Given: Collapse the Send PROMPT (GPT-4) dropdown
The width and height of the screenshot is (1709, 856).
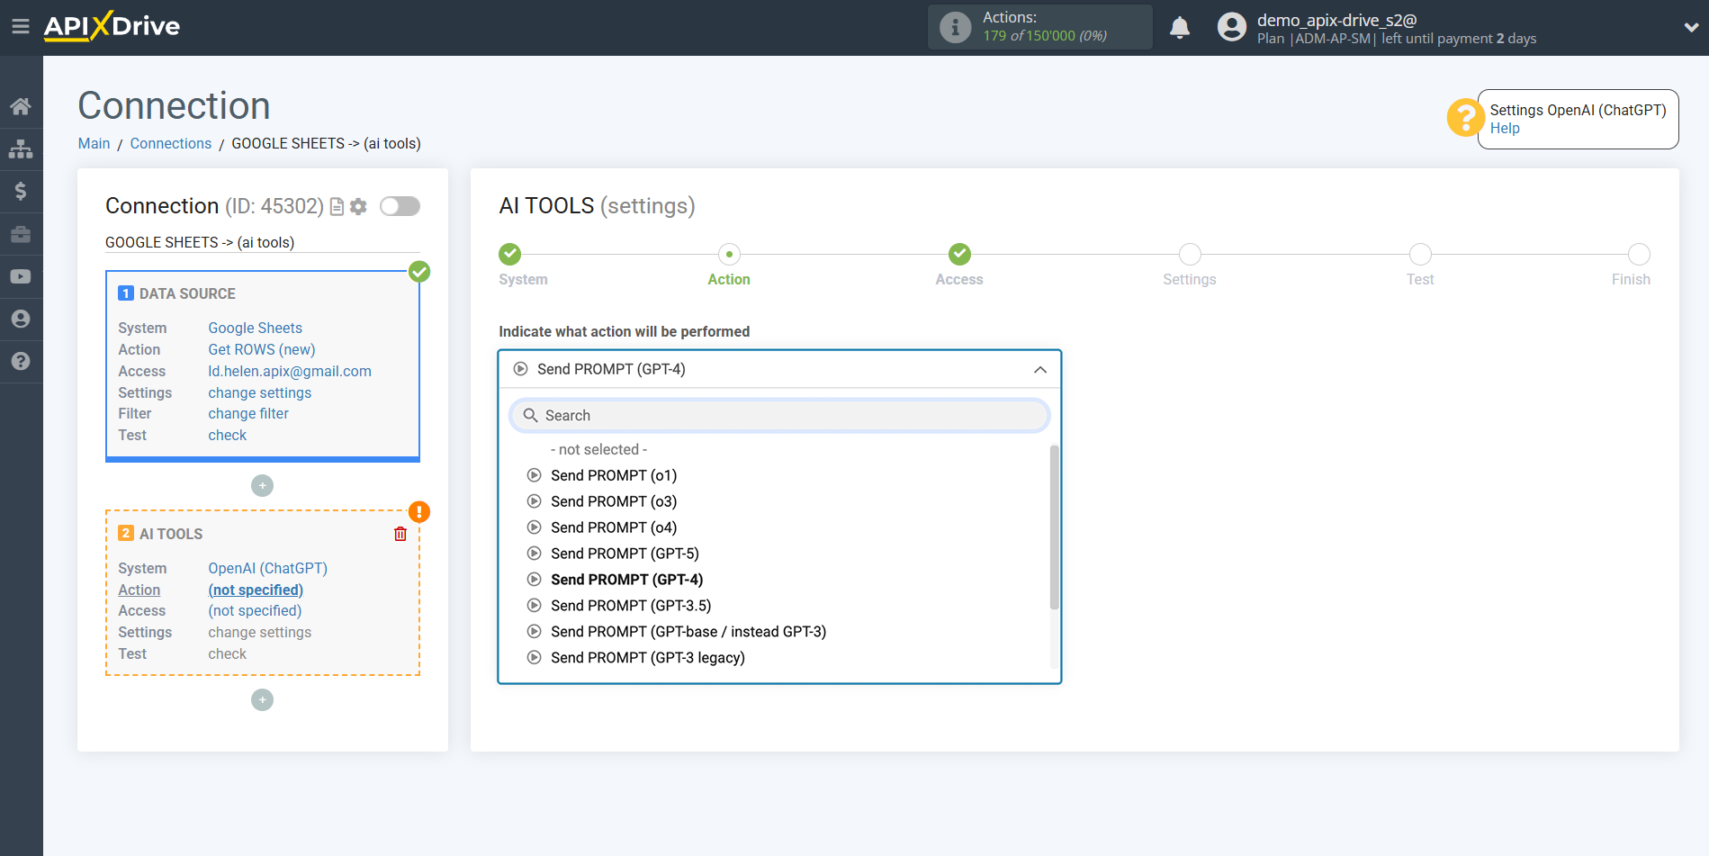Looking at the screenshot, I should tap(1039, 369).
